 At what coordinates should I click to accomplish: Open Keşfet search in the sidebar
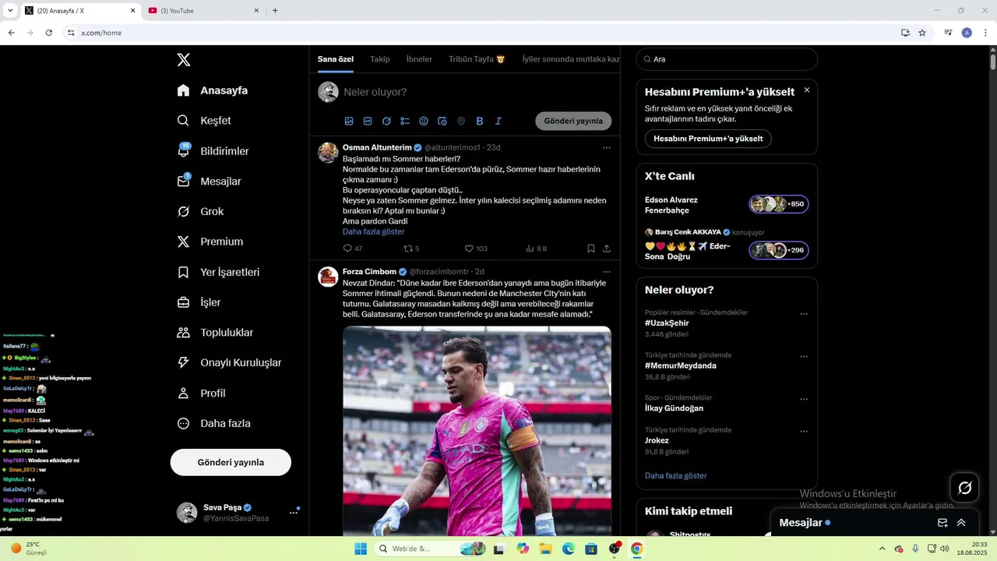click(204, 121)
